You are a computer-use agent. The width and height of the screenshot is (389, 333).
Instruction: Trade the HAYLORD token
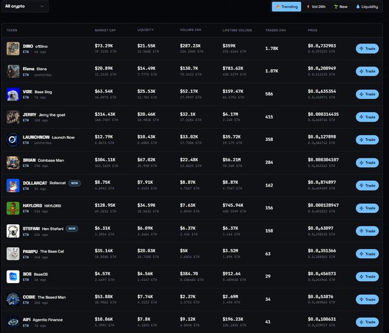tap(367, 208)
